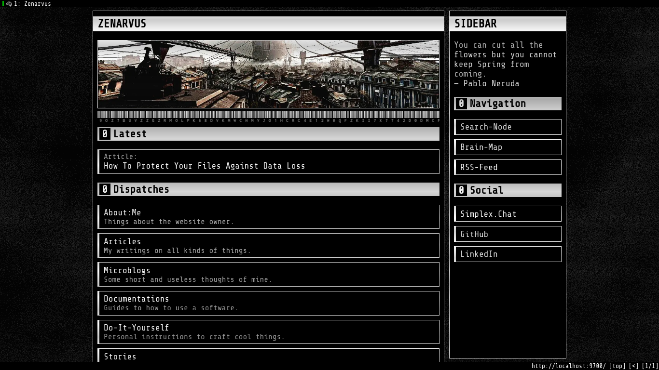The height and width of the screenshot is (370, 659).
Task: Open the Articles dispatch entry
Action: [x=268, y=245]
